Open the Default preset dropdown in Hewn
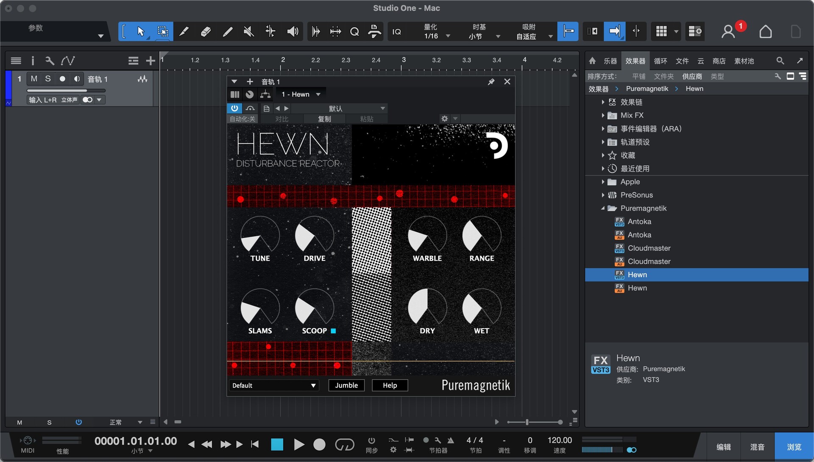Viewport: 814px width, 462px height. (x=274, y=386)
